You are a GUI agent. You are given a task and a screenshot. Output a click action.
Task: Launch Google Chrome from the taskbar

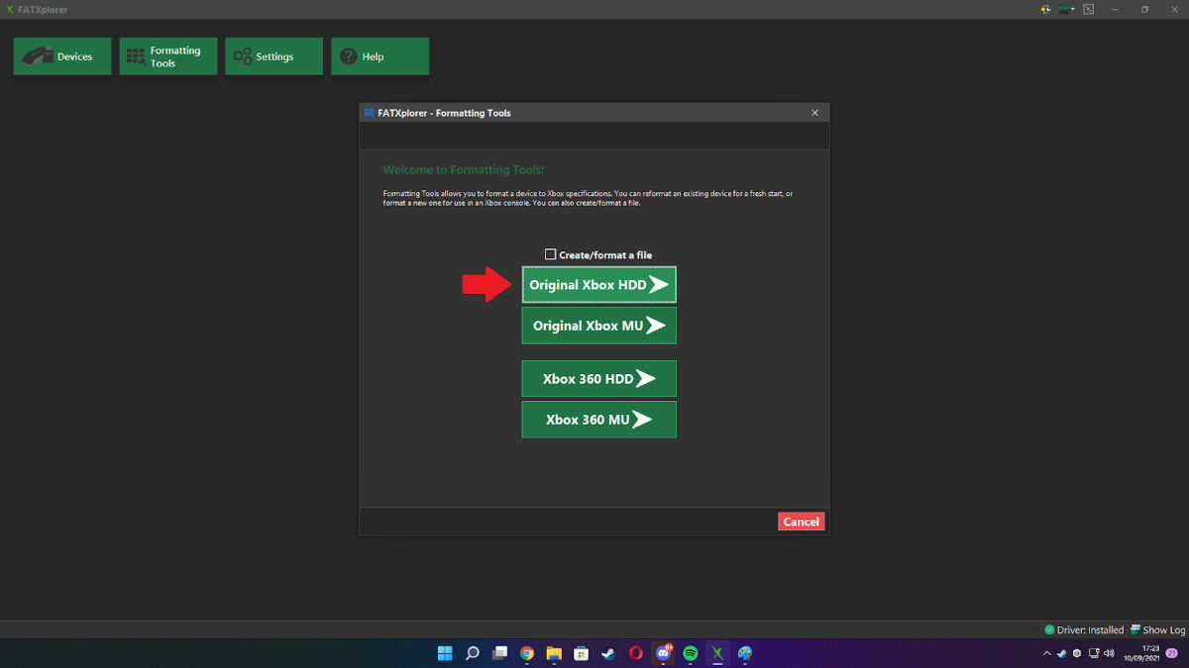(527, 653)
